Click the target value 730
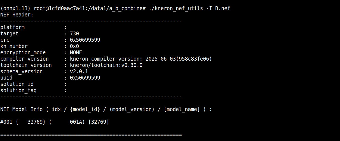The height and width of the screenshot is (141, 340). point(74,34)
